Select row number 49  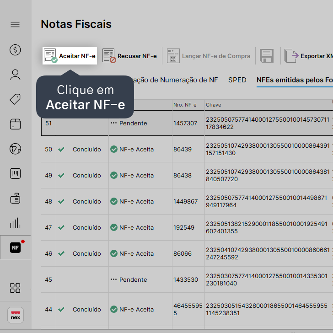tap(48, 176)
